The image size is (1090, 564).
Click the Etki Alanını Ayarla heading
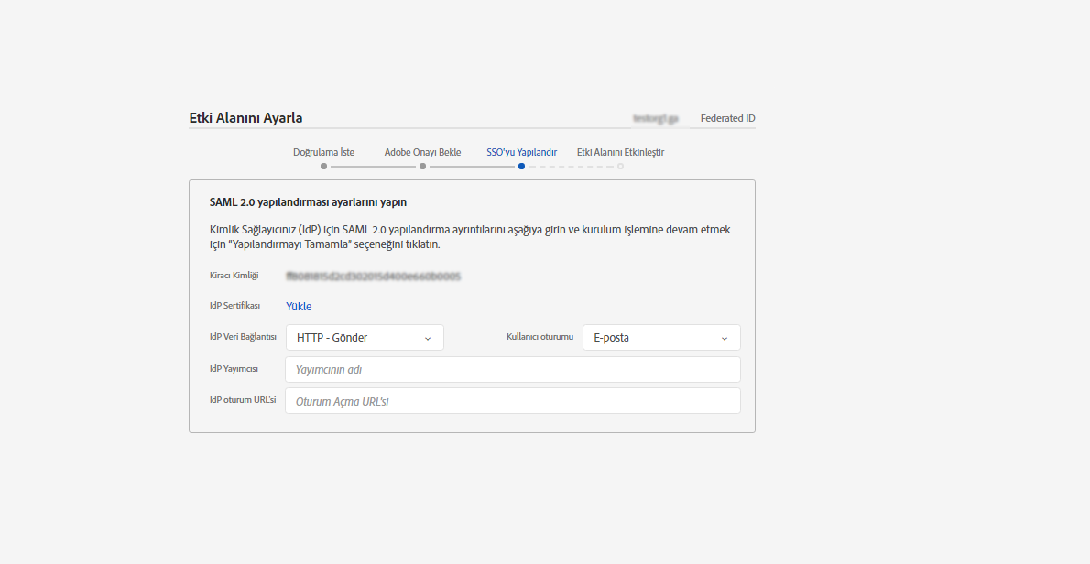pos(245,118)
